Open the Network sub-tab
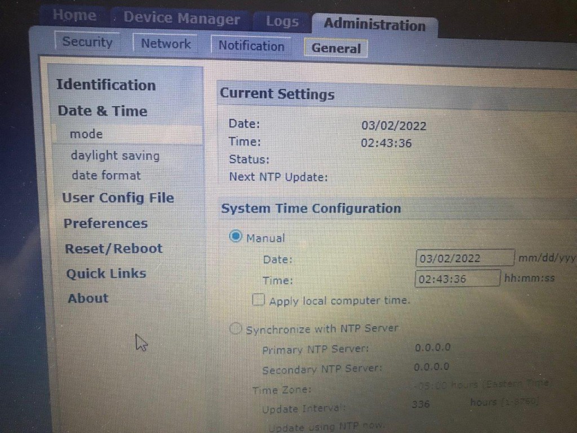This screenshot has height=433, width=577. (166, 43)
